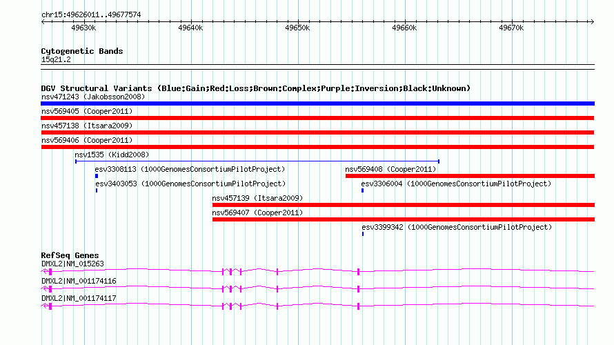Open the nsv457138 (Itsara2009) label
The height and width of the screenshot is (345, 614).
tap(87, 126)
